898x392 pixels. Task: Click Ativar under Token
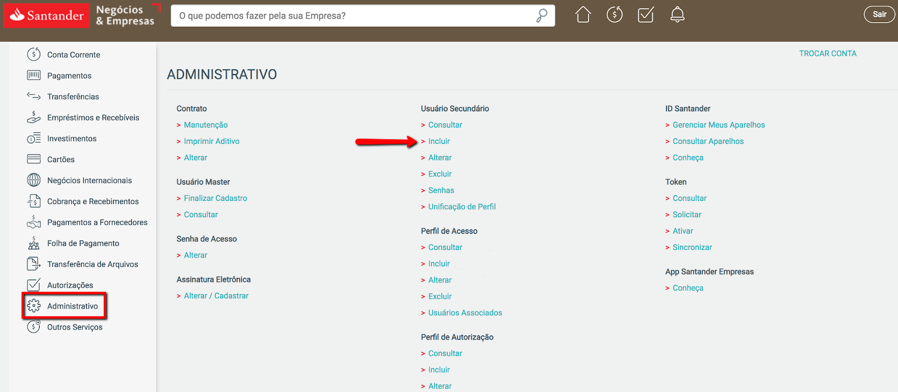coord(683,231)
